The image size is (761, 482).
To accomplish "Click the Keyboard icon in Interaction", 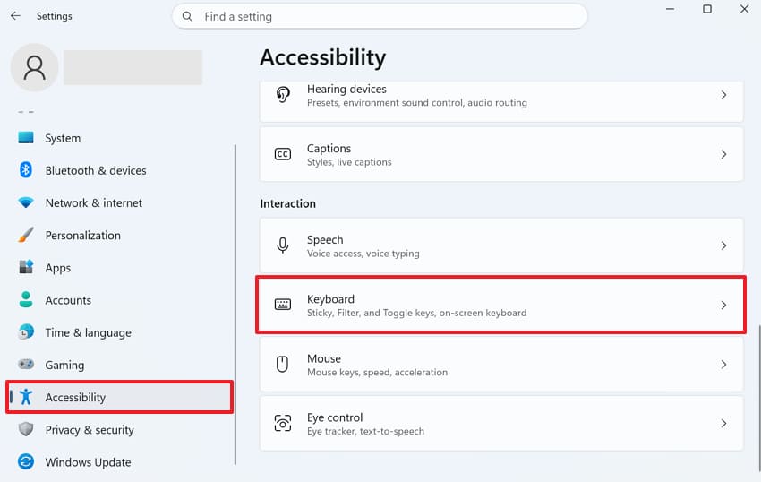I will (283, 305).
